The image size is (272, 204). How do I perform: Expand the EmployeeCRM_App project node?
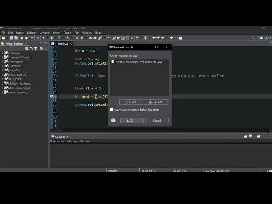(x=3, y=57)
